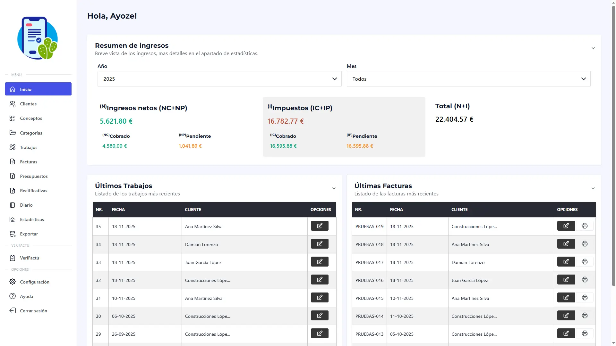Collapse the Últimos Trabajos panel
This screenshot has height=346, width=616.
334,188
